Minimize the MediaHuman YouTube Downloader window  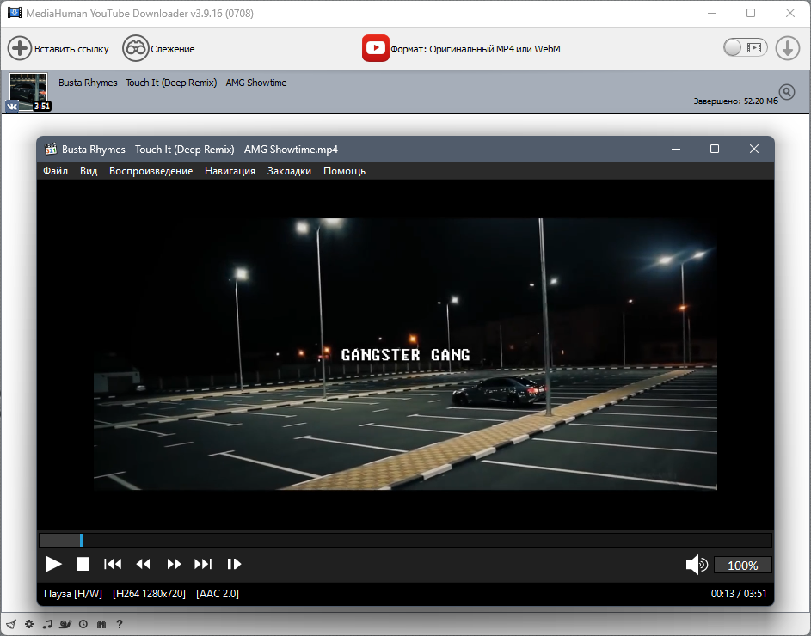point(712,13)
